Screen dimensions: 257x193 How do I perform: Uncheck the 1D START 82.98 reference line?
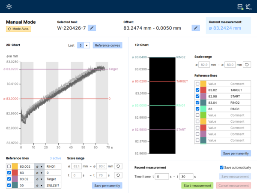(x=197, y=96)
